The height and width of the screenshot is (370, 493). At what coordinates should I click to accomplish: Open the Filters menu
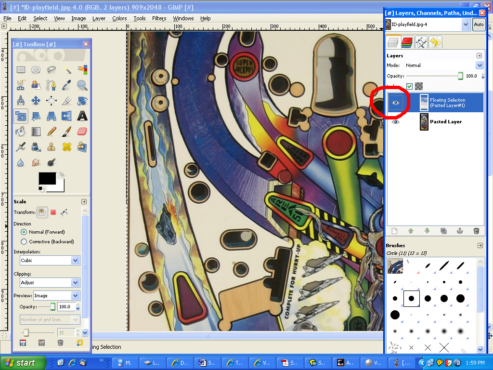tap(159, 18)
